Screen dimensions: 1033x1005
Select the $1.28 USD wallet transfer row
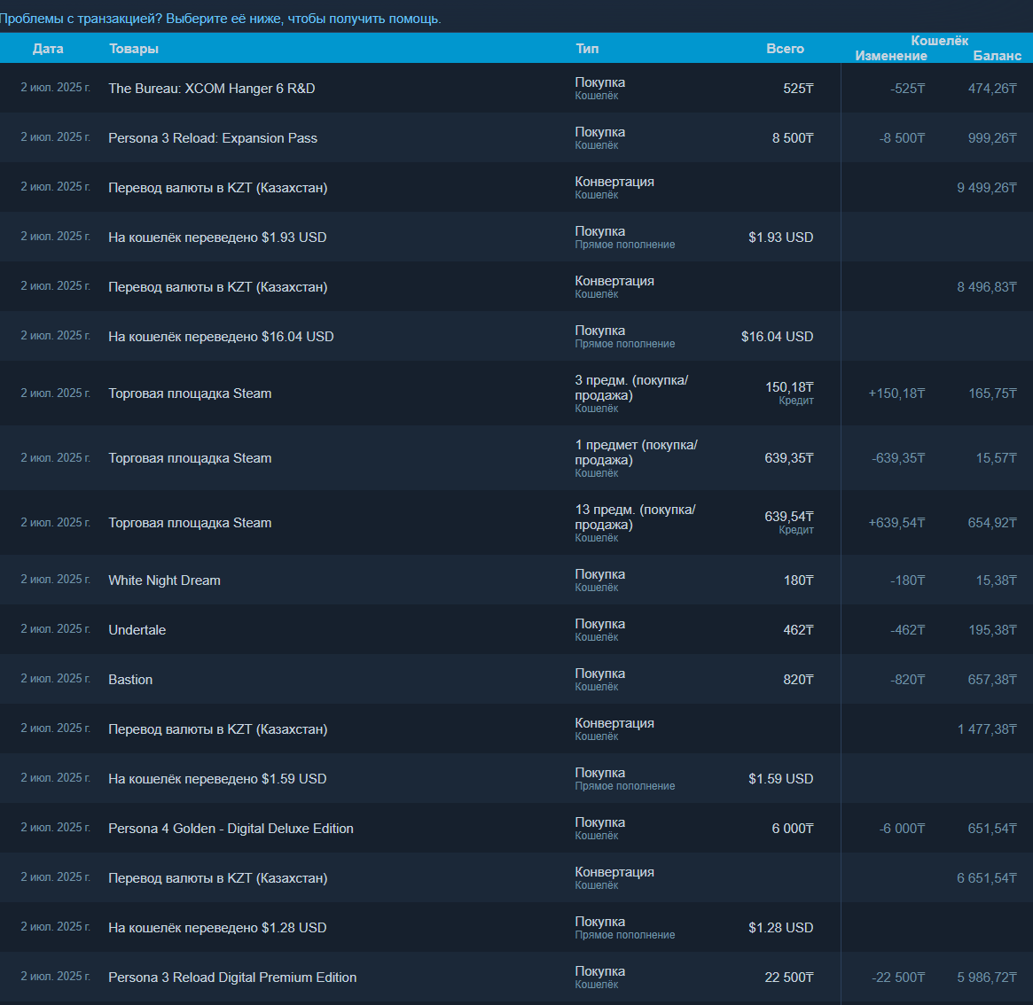pyautogui.click(x=516, y=927)
